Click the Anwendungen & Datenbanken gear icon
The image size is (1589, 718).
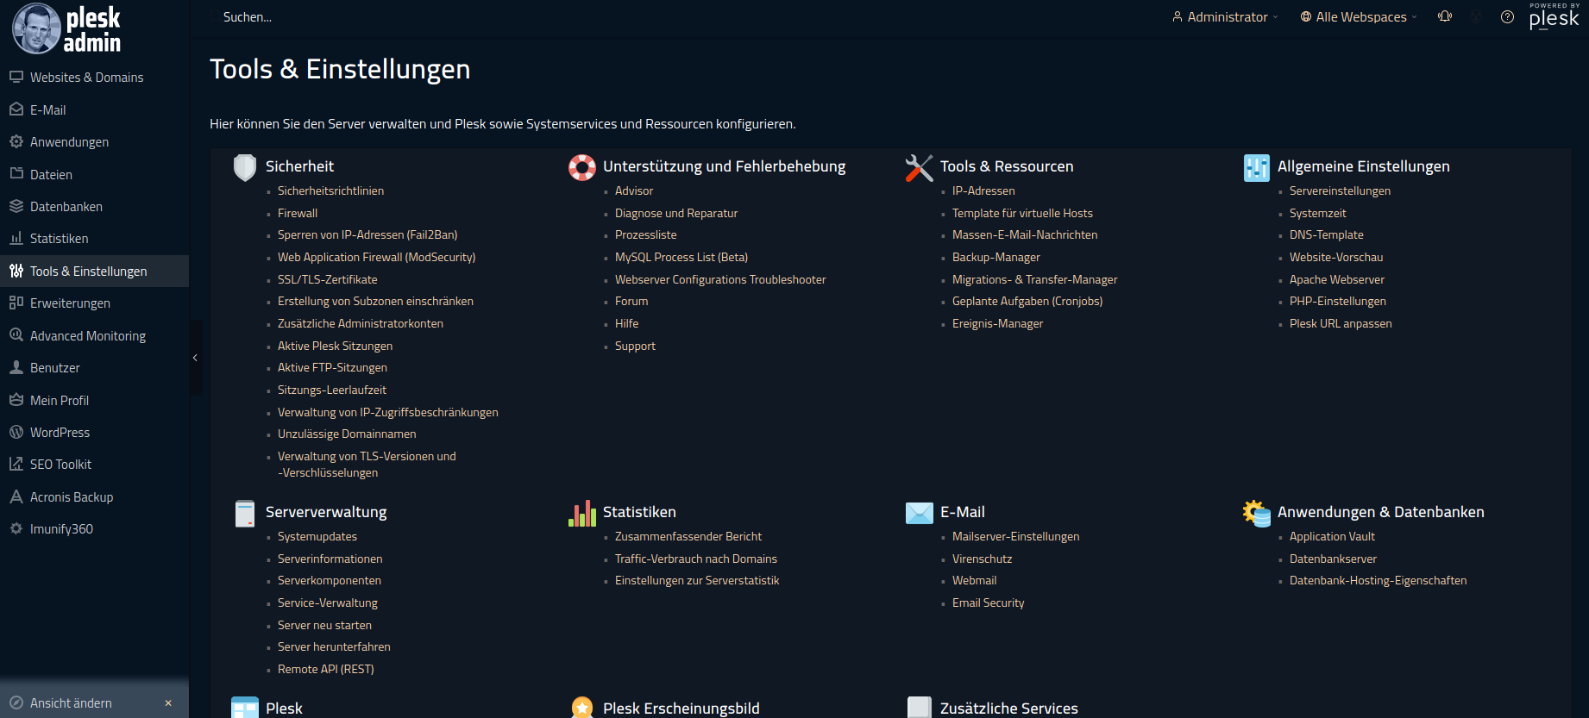coord(1257,513)
